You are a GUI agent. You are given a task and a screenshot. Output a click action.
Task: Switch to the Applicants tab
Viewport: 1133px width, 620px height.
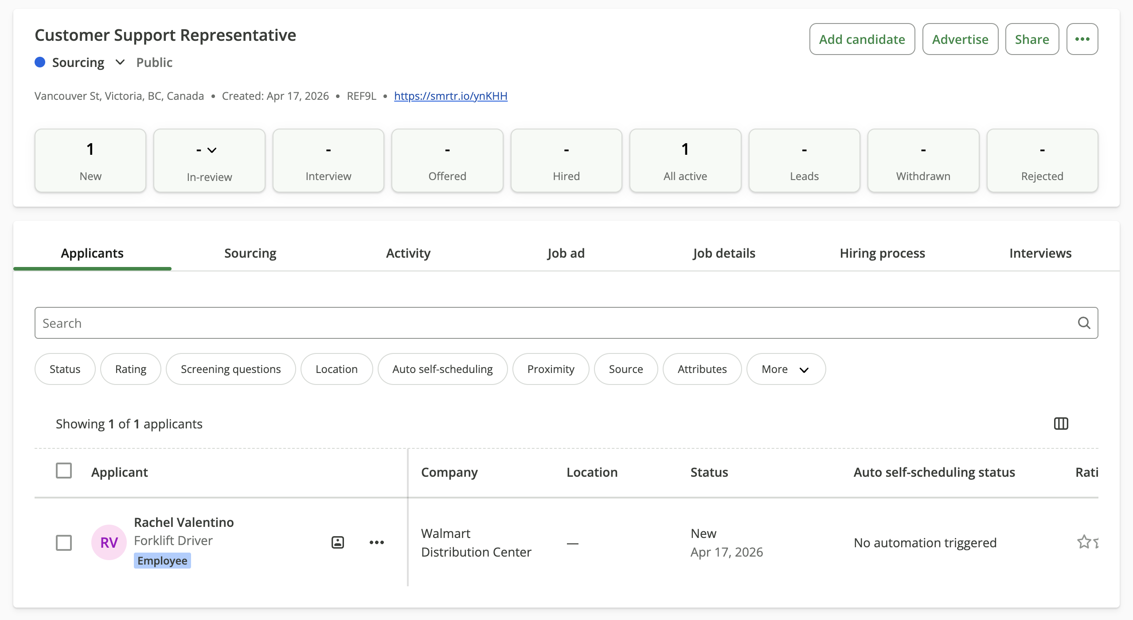click(92, 253)
